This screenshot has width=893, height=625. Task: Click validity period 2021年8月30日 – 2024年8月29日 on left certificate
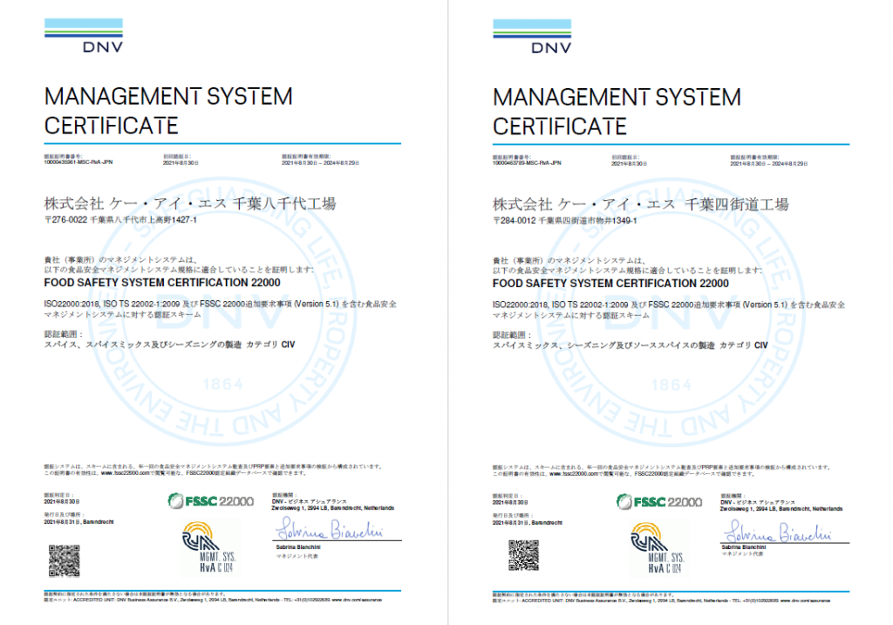(x=321, y=163)
